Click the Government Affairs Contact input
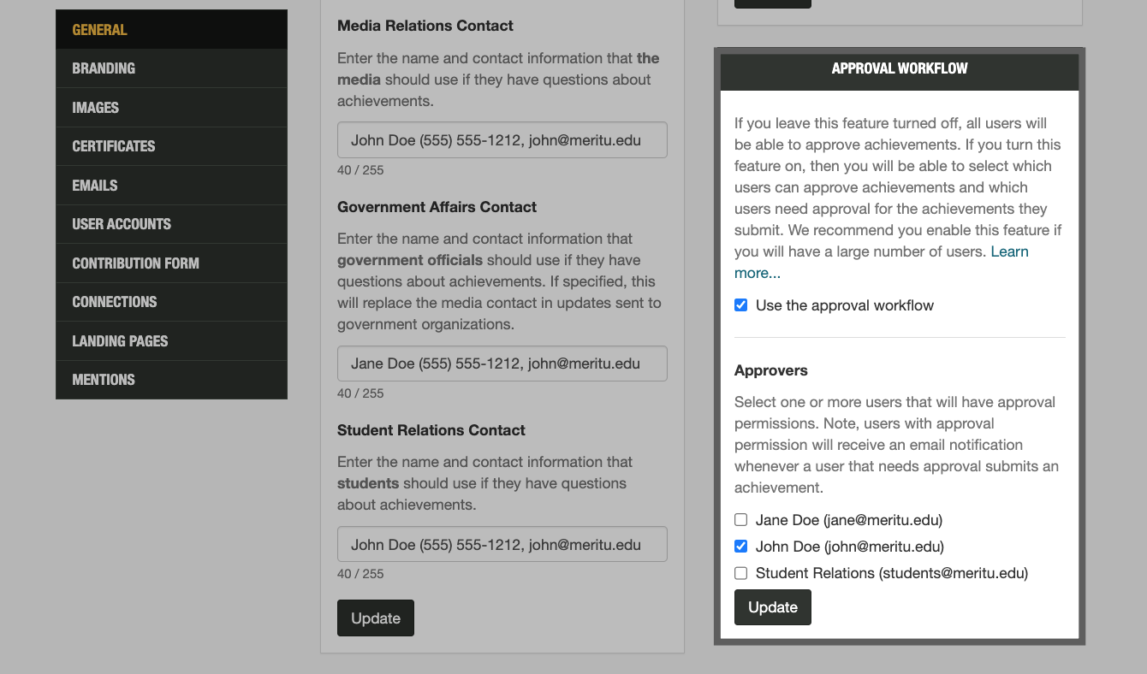 point(502,364)
